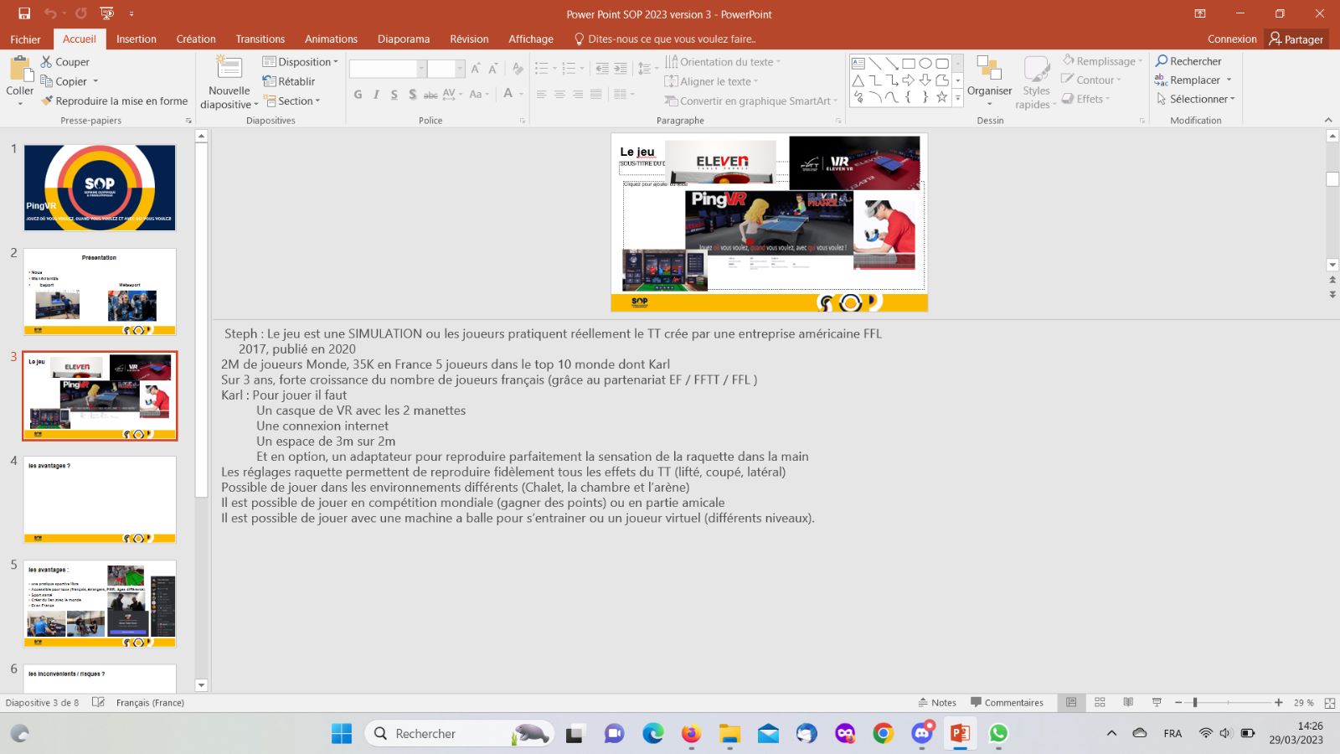Click the Nouvelle diapositive icon
This screenshot has height=754, width=1340.
pyautogui.click(x=229, y=69)
